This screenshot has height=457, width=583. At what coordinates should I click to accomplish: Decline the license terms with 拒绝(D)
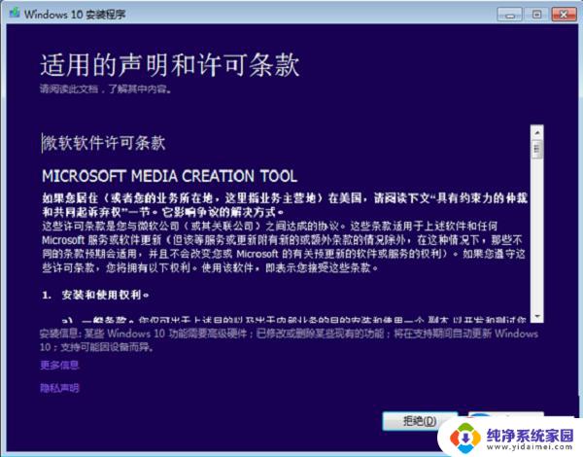(x=420, y=421)
